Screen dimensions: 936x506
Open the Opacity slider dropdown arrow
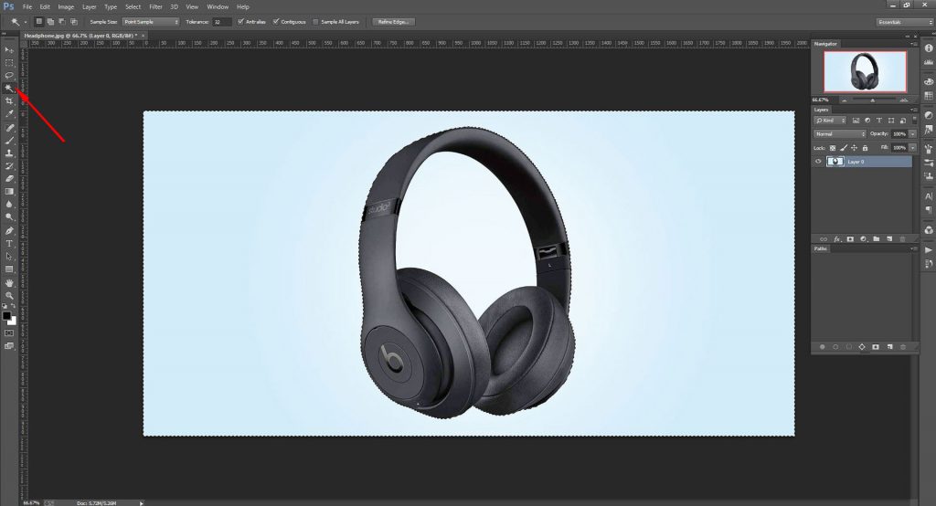point(913,133)
